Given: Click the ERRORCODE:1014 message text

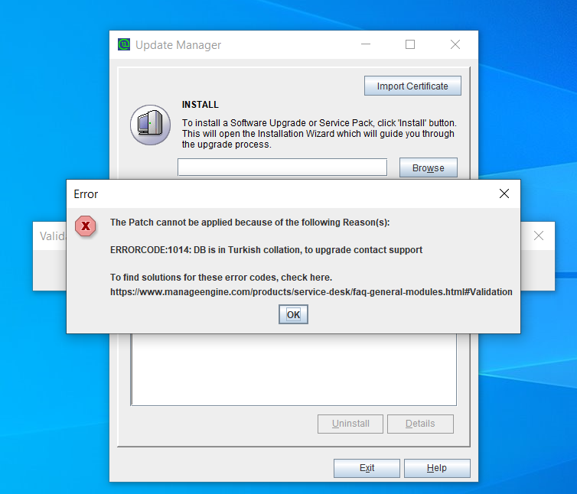Looking at the screenshot, I should [x=266, y=250].
